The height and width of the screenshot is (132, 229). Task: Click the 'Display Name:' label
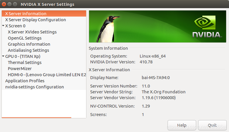coord(104,78)
